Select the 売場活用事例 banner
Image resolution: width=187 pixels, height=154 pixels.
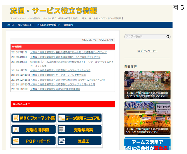34,129
